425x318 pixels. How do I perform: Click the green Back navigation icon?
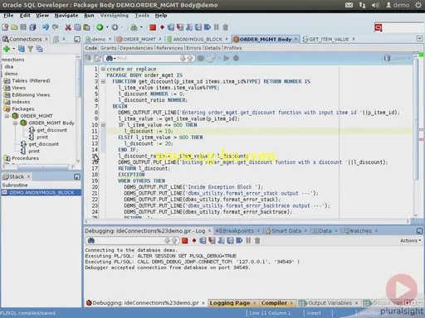tap(100, 27)
